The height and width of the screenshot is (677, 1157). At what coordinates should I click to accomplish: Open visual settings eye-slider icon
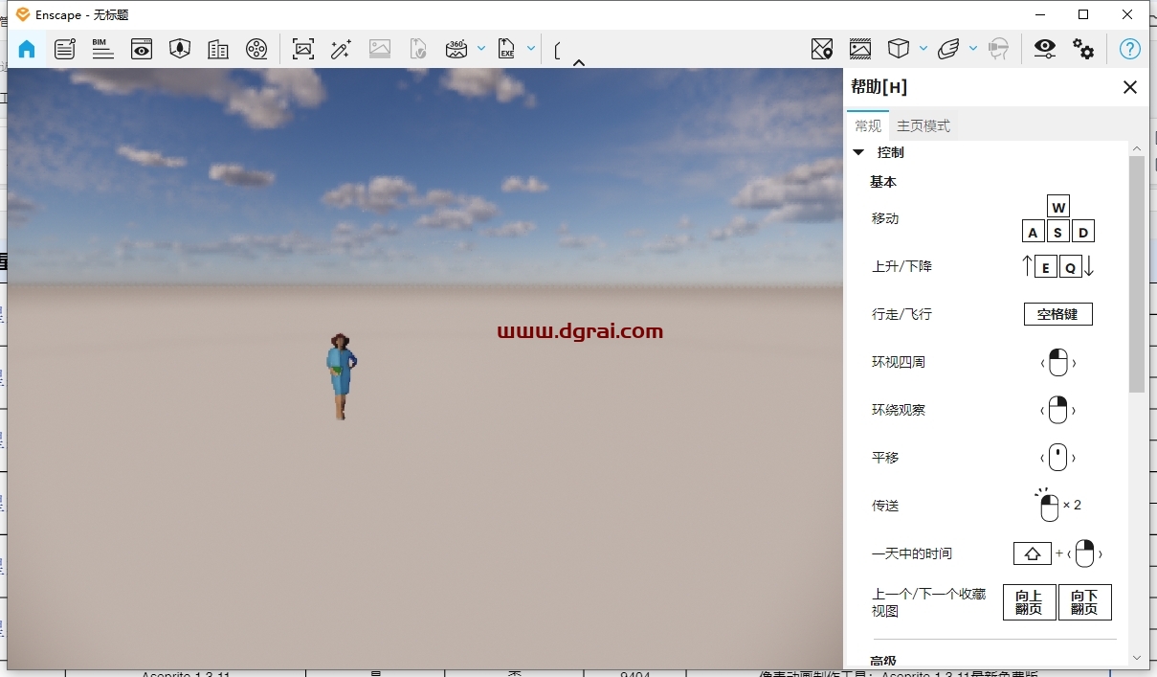1045,49
